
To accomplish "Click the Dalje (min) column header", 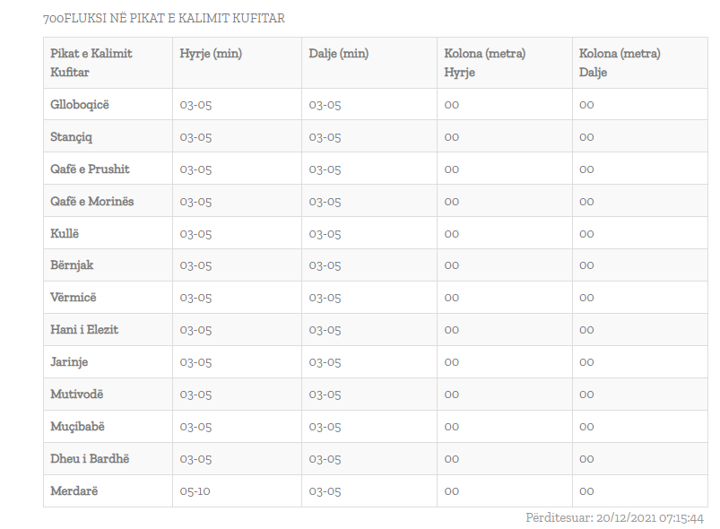I will click(338, 53).
